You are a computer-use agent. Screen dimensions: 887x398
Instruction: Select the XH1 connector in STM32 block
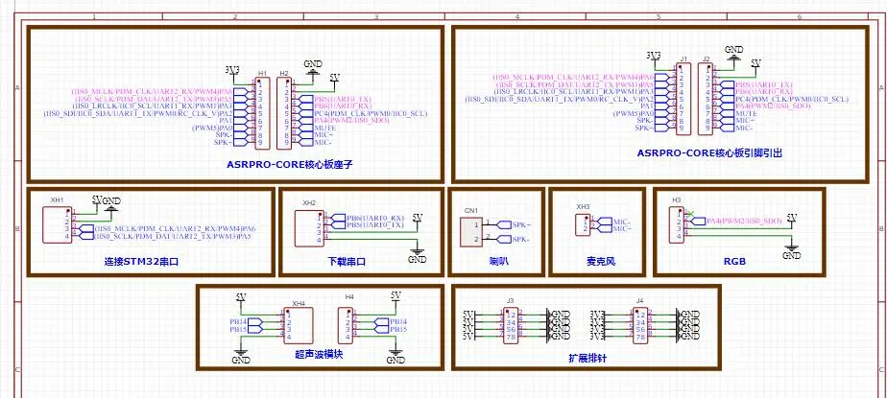(x=57, y=224)
